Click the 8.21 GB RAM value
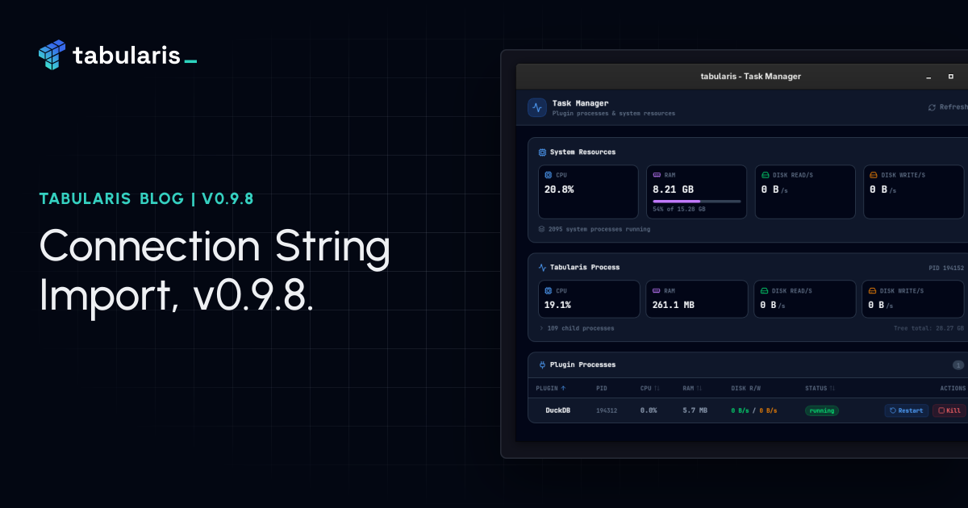This screenshot has height=508, width=968. point(673,189)
